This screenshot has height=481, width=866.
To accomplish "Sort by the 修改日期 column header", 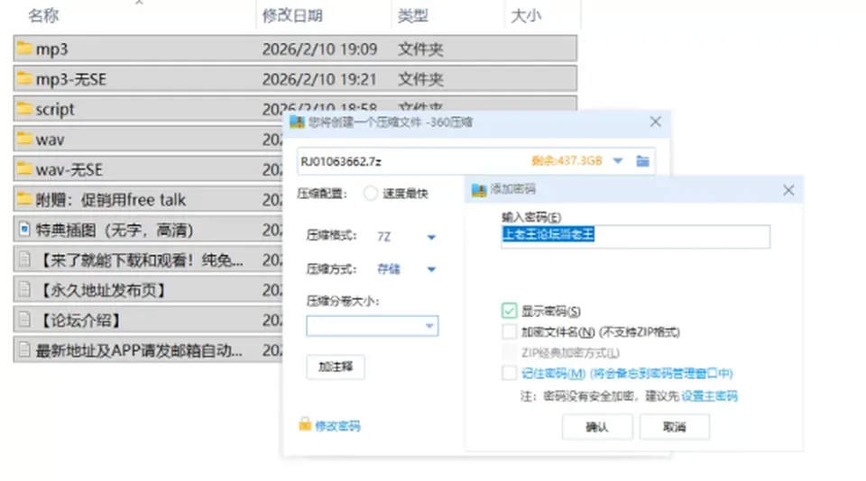I will 292,15.
